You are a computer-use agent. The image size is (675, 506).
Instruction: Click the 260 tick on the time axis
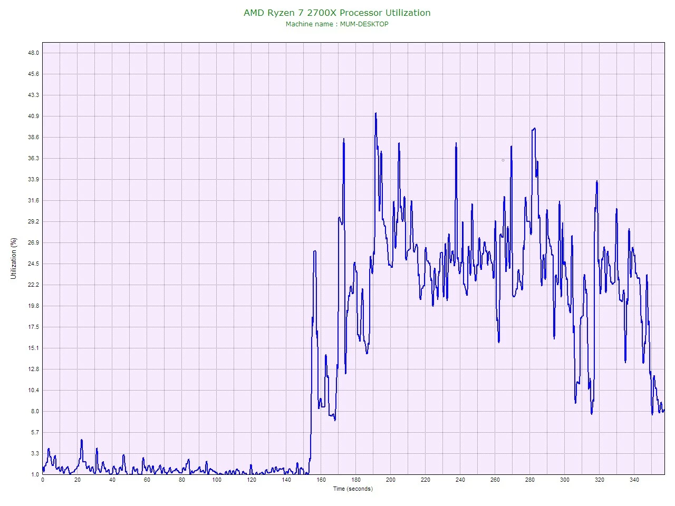click(x=495, y=480)
